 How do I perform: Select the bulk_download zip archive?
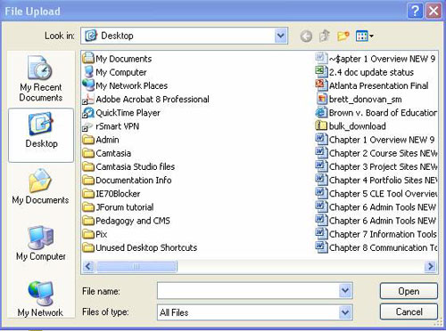[351, 126]
